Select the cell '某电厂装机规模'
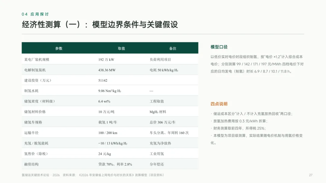Image resolution: width=326 pixels, height=183 pixels. (x=37, y=60)
